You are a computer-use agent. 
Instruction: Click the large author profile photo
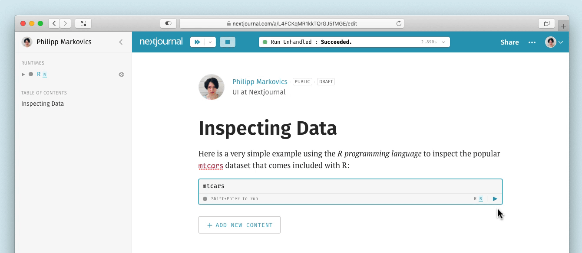tap(212, 87)
